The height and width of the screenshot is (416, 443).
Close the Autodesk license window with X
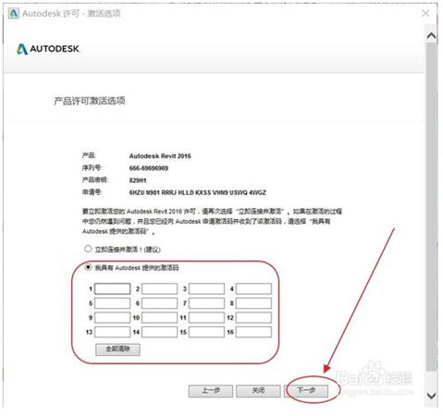coord(425,13)
